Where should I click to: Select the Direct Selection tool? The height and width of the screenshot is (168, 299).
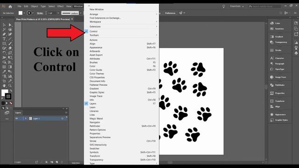(x=10, y=25)
